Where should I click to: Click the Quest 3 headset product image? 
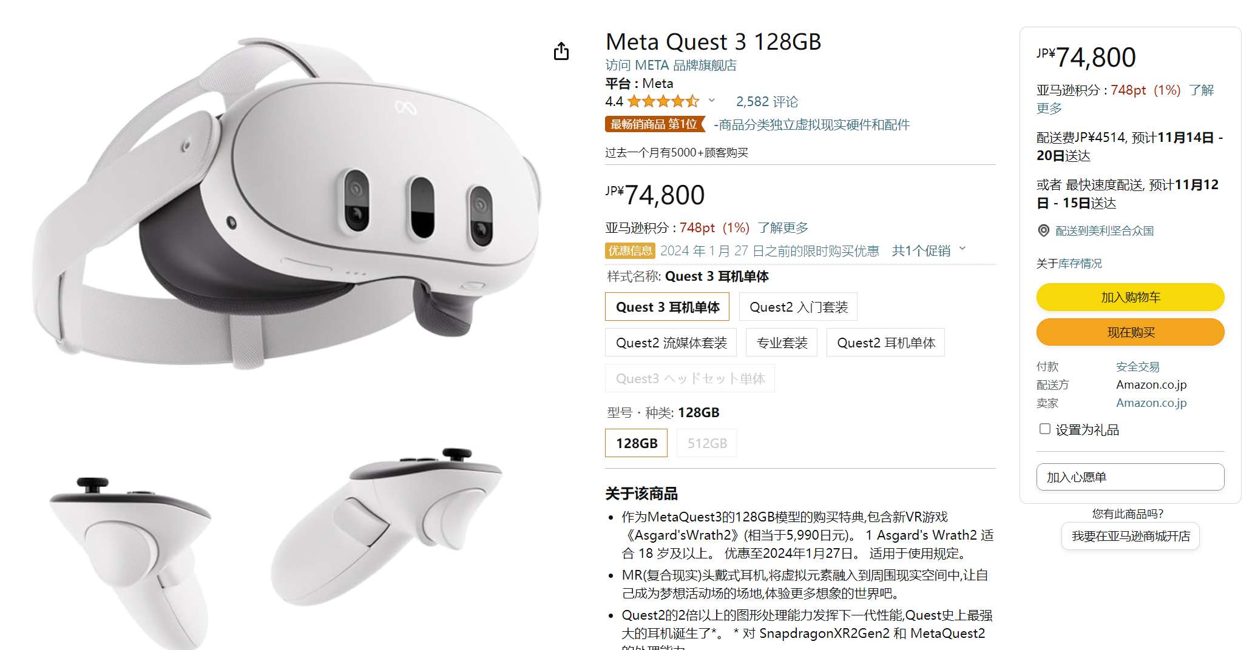(285, 203)
